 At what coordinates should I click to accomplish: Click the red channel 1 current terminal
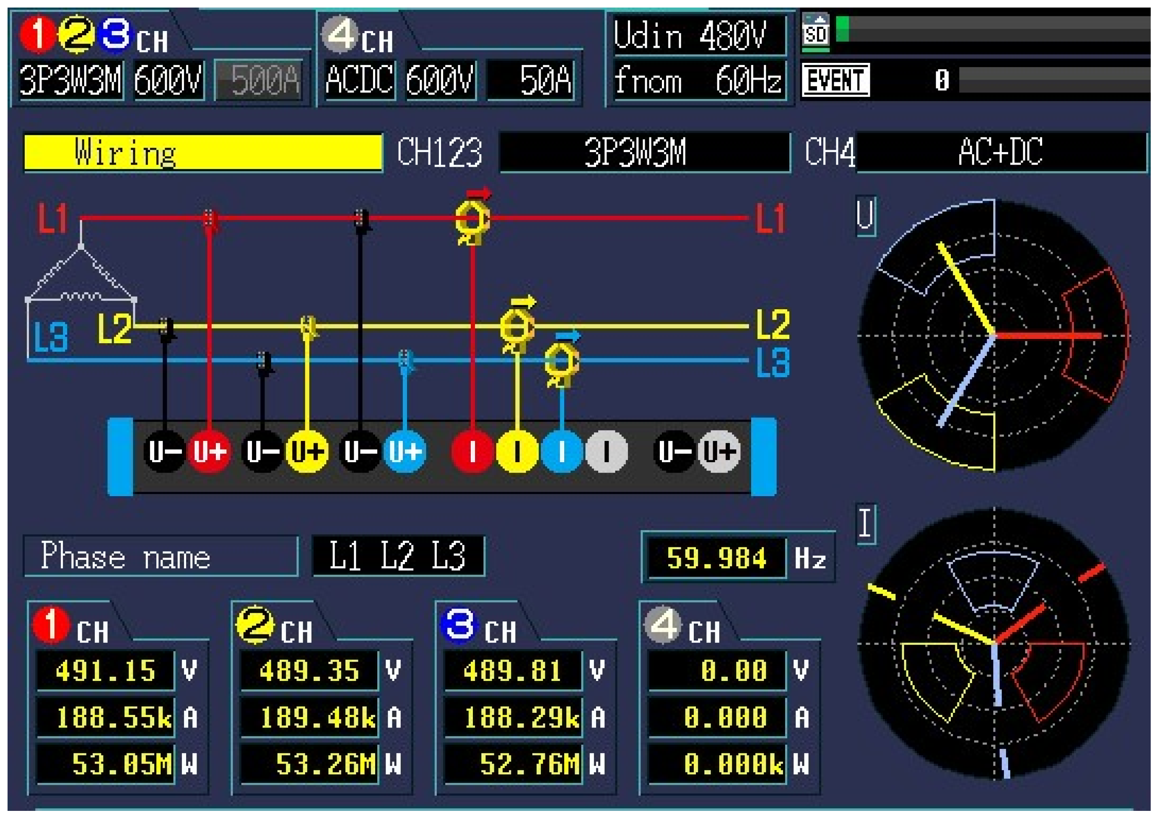click(472, 451)
